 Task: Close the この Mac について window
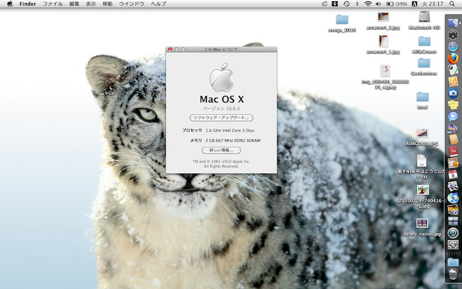(170, 49)
